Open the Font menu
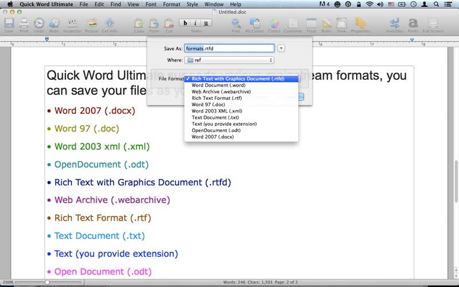 pos(151,4)
